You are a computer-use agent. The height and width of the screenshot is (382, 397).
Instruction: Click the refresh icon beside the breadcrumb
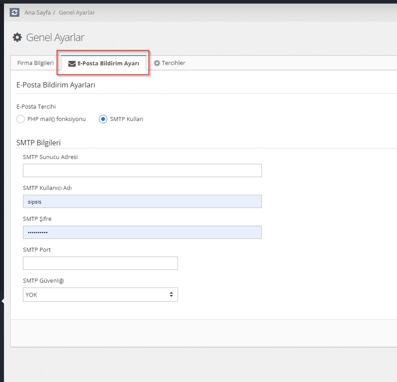[x=15, y=12]
